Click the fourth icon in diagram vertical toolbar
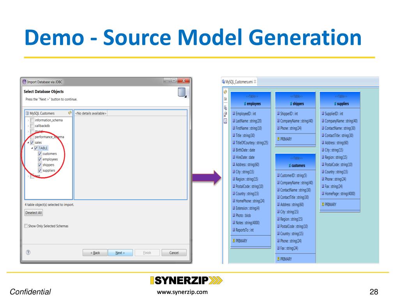 [x=225, y=114]
